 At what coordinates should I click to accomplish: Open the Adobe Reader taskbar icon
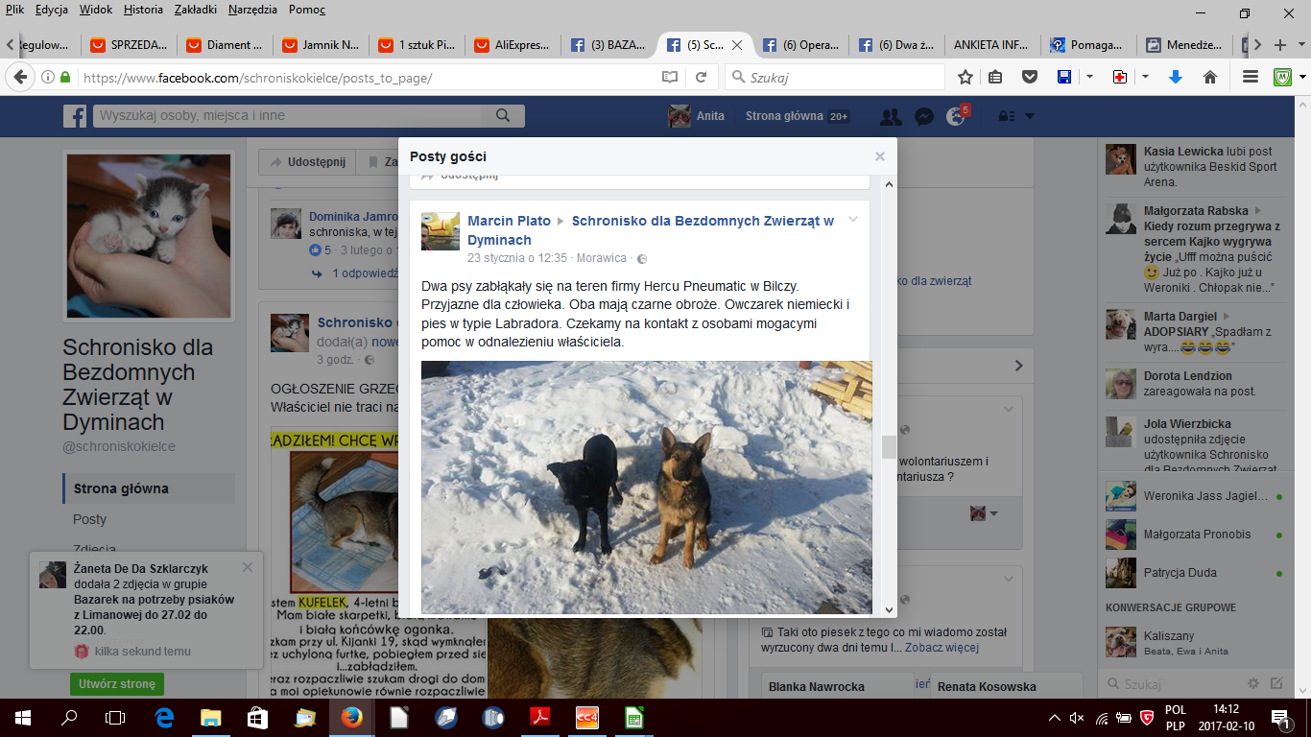tap(539, 717)
